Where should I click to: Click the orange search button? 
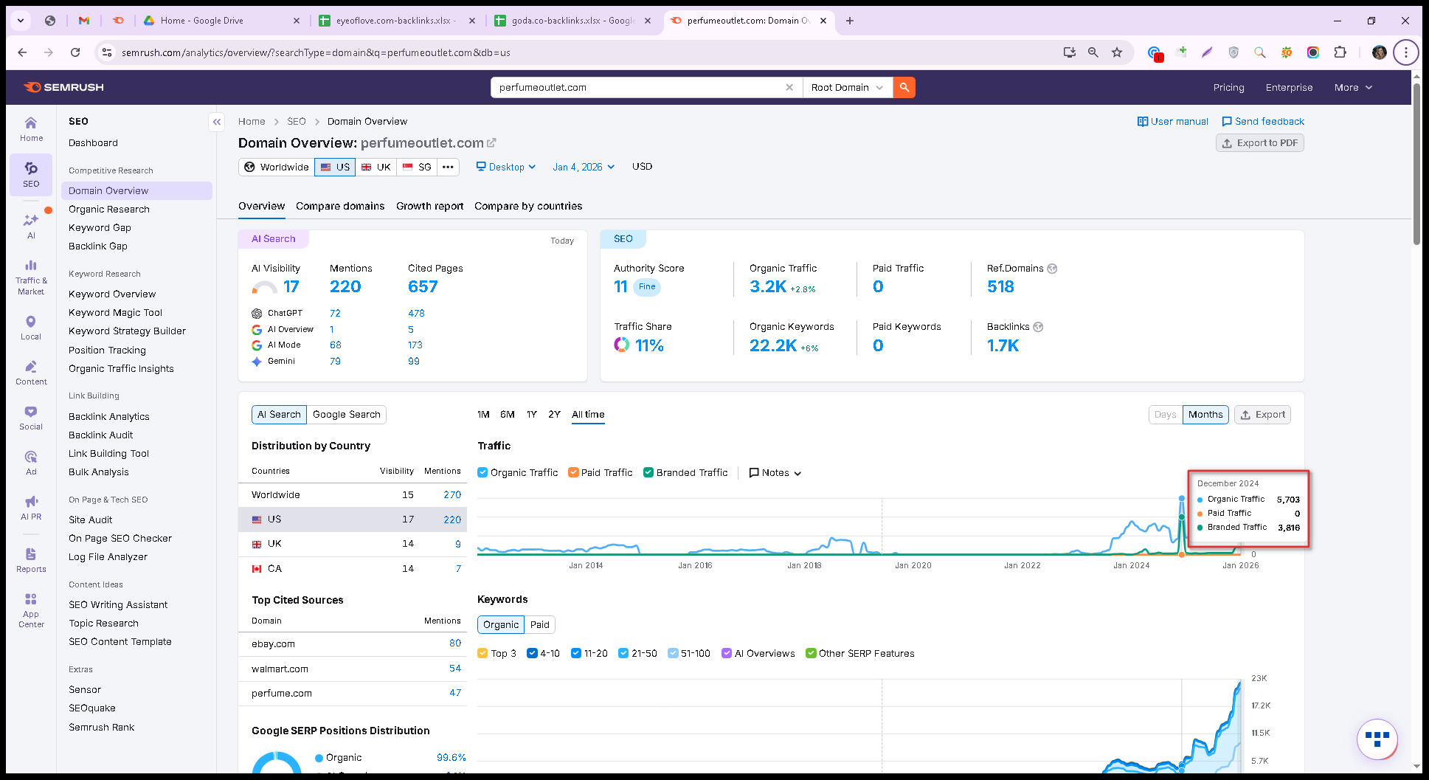904,87
